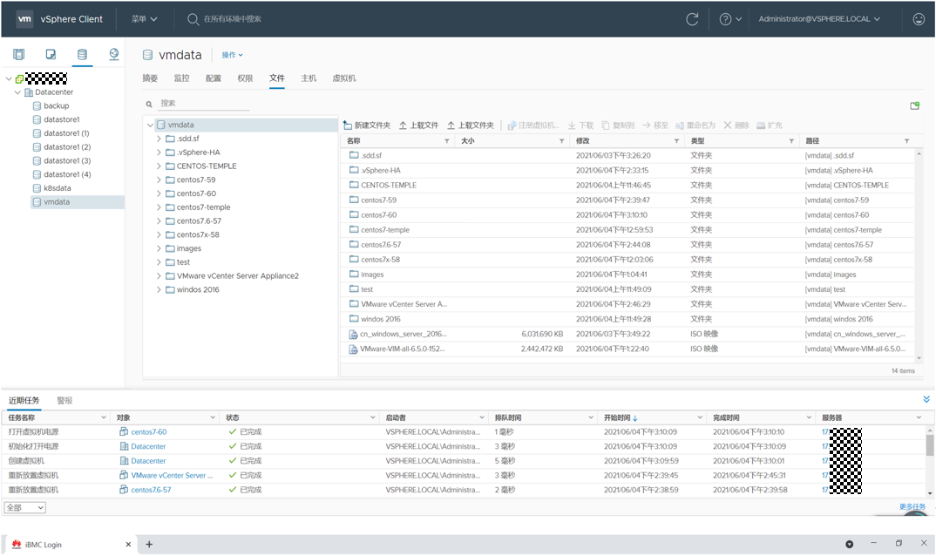Open the 任务名称 column dropdown arrow
The image size is (936, 556).
click(x=103, y=417)
